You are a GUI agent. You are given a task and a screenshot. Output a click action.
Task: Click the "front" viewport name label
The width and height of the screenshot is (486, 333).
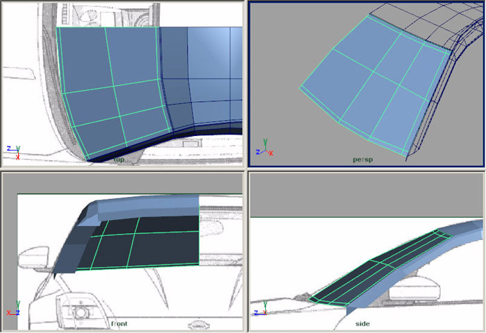pyautogui.click(x=120, y=324)
